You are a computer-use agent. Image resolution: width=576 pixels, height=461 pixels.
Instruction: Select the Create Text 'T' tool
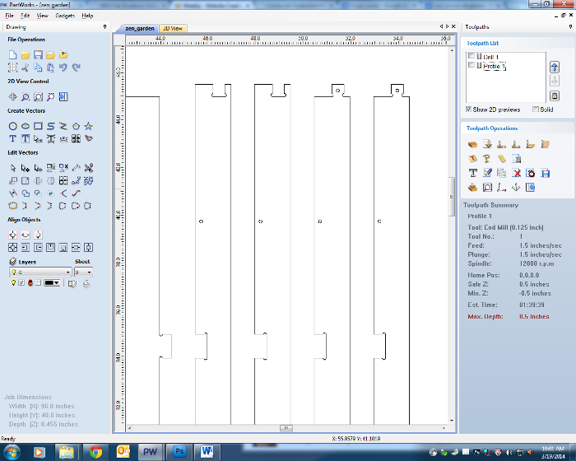pyautogui.click(x=13, y=138)
